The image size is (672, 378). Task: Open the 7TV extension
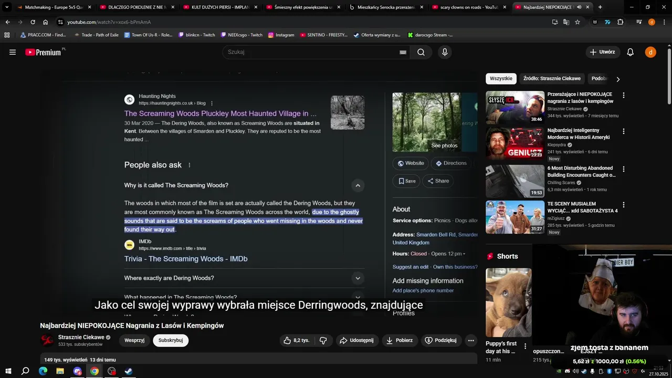tap(607, 22)
